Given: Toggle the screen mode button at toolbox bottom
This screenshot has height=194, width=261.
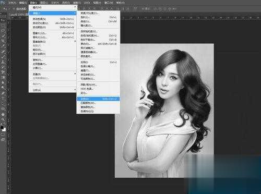Looking at the screenshot, I should click(x=3, y=140).
